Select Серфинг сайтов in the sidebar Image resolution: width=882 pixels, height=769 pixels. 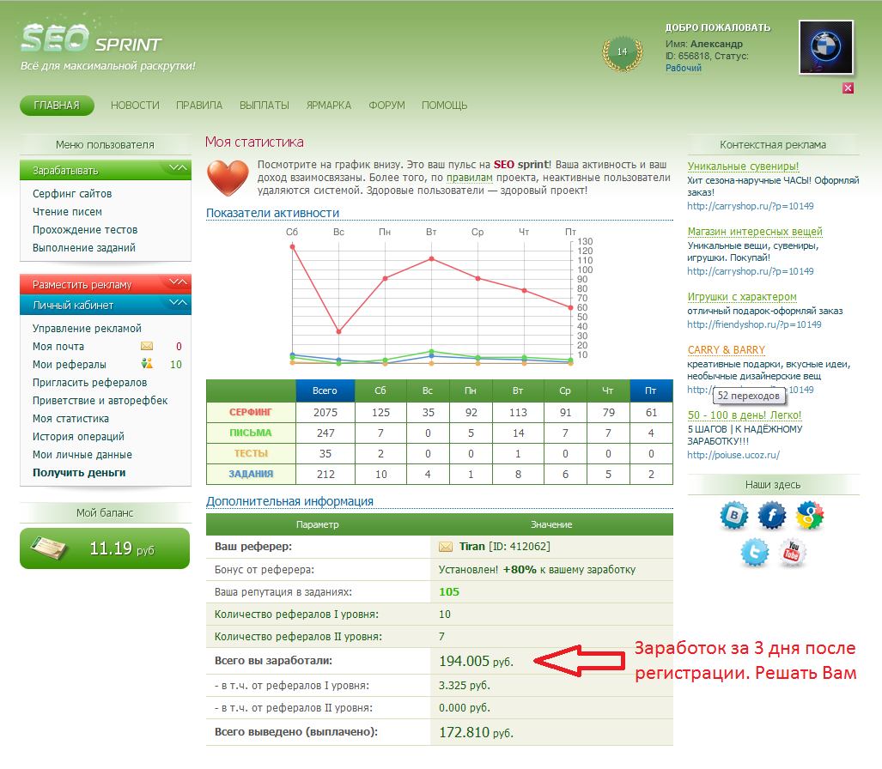[x=72, y=193]
